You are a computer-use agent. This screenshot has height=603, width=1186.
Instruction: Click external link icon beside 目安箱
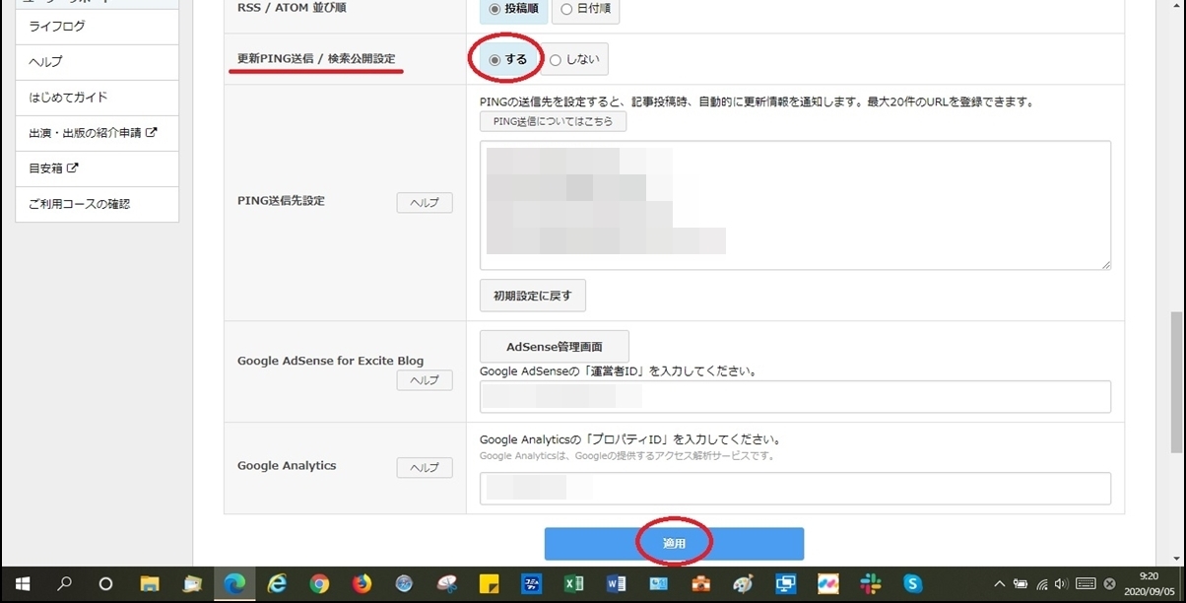73,168
